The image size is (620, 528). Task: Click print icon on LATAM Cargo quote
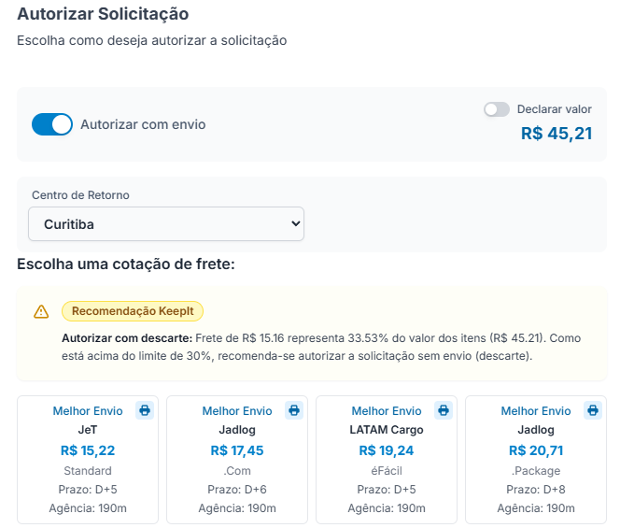(x=443, y=410)
